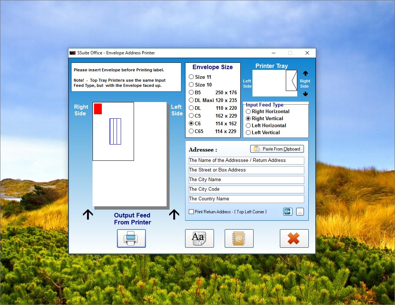Select the DL Maxi envelope size
The width and height of the screenshot is (395, 305).
(191, 100)
